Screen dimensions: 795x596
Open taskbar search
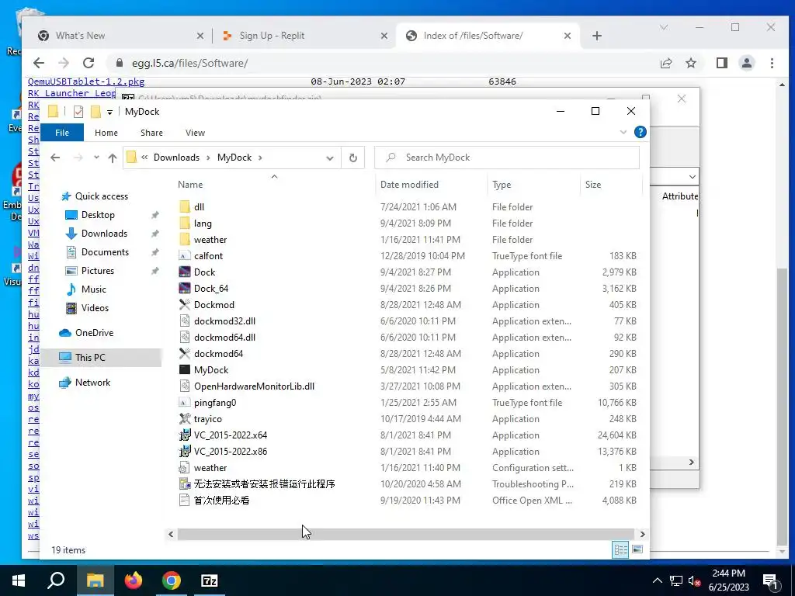tap(56, 580)
